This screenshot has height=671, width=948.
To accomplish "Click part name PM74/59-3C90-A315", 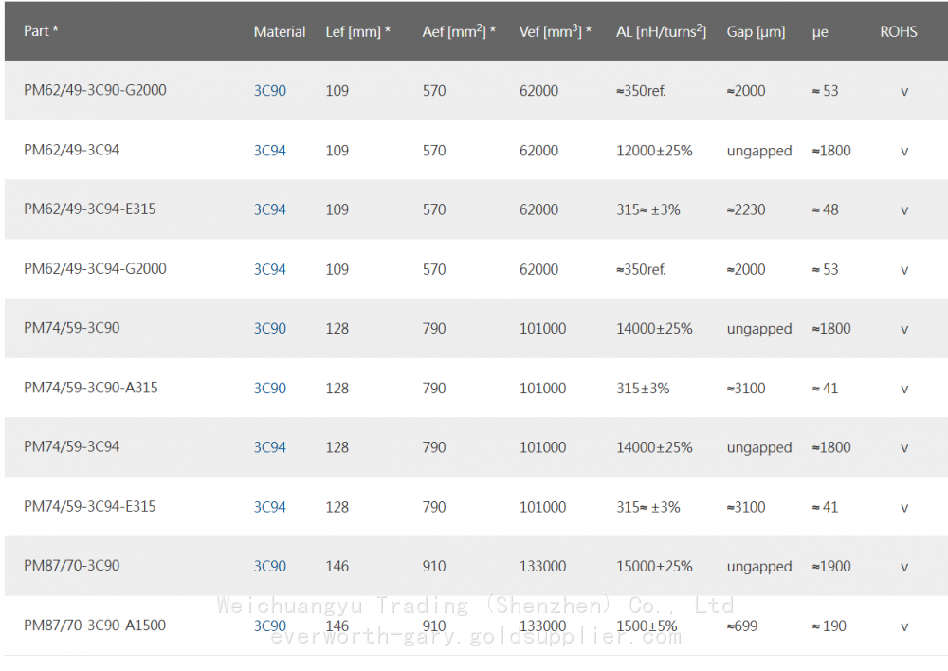I will tap(90, 388).
